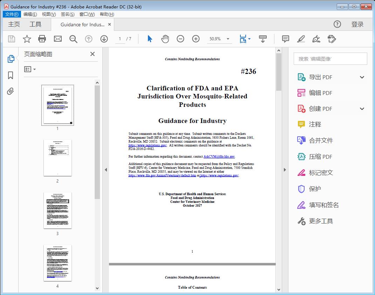Expand the 导出 PDF options chevron

click(362, 77)
